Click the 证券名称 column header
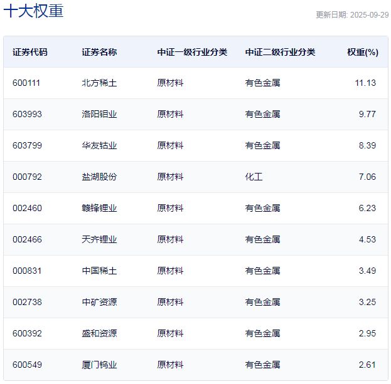 click(x=99, y=52)
